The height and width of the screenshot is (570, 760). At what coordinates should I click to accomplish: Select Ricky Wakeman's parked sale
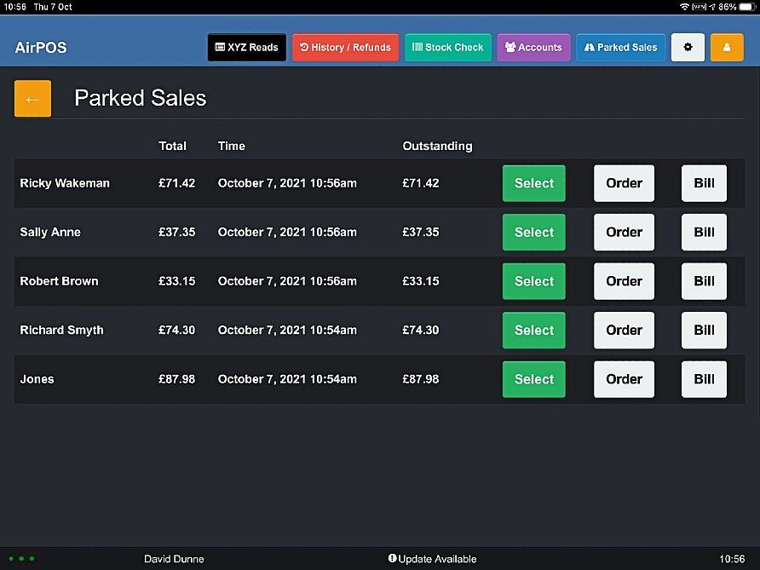[533, 182]
